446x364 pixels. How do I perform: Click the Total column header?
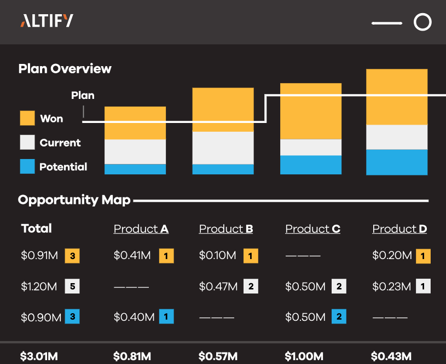pos(37,228)
